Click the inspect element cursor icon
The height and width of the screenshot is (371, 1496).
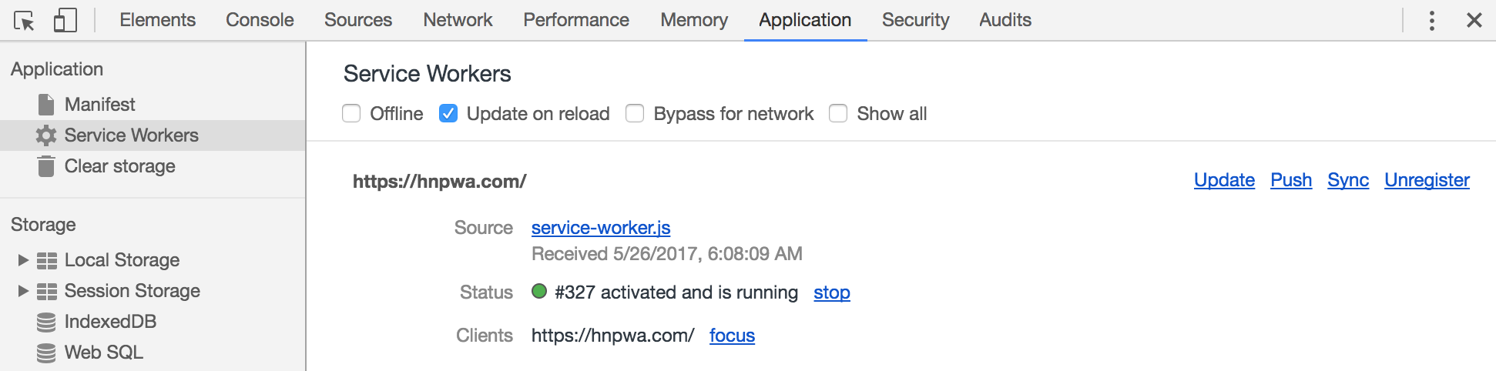coord(24,21)
